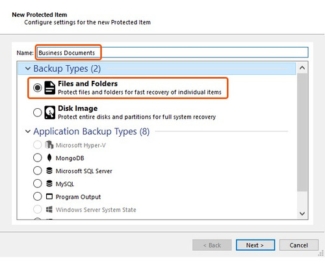Choose the Microsoft SQL Server radio button
Screen dimensions: 325x269
pos(38,171)
